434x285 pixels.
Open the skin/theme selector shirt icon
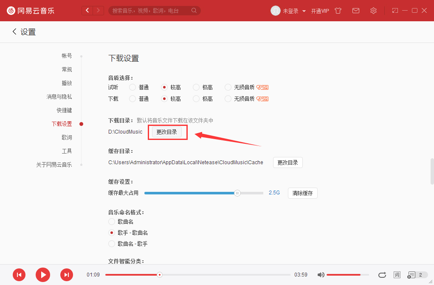click(338, 11)
